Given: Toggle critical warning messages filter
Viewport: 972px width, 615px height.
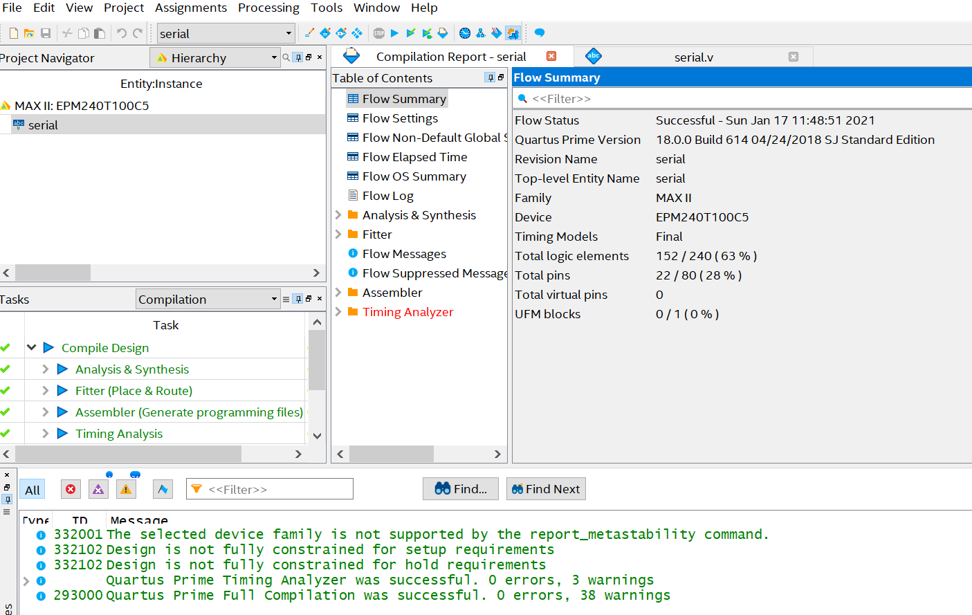Looking at the screenshot, I should pyautogui.click(x=98, y=489).
